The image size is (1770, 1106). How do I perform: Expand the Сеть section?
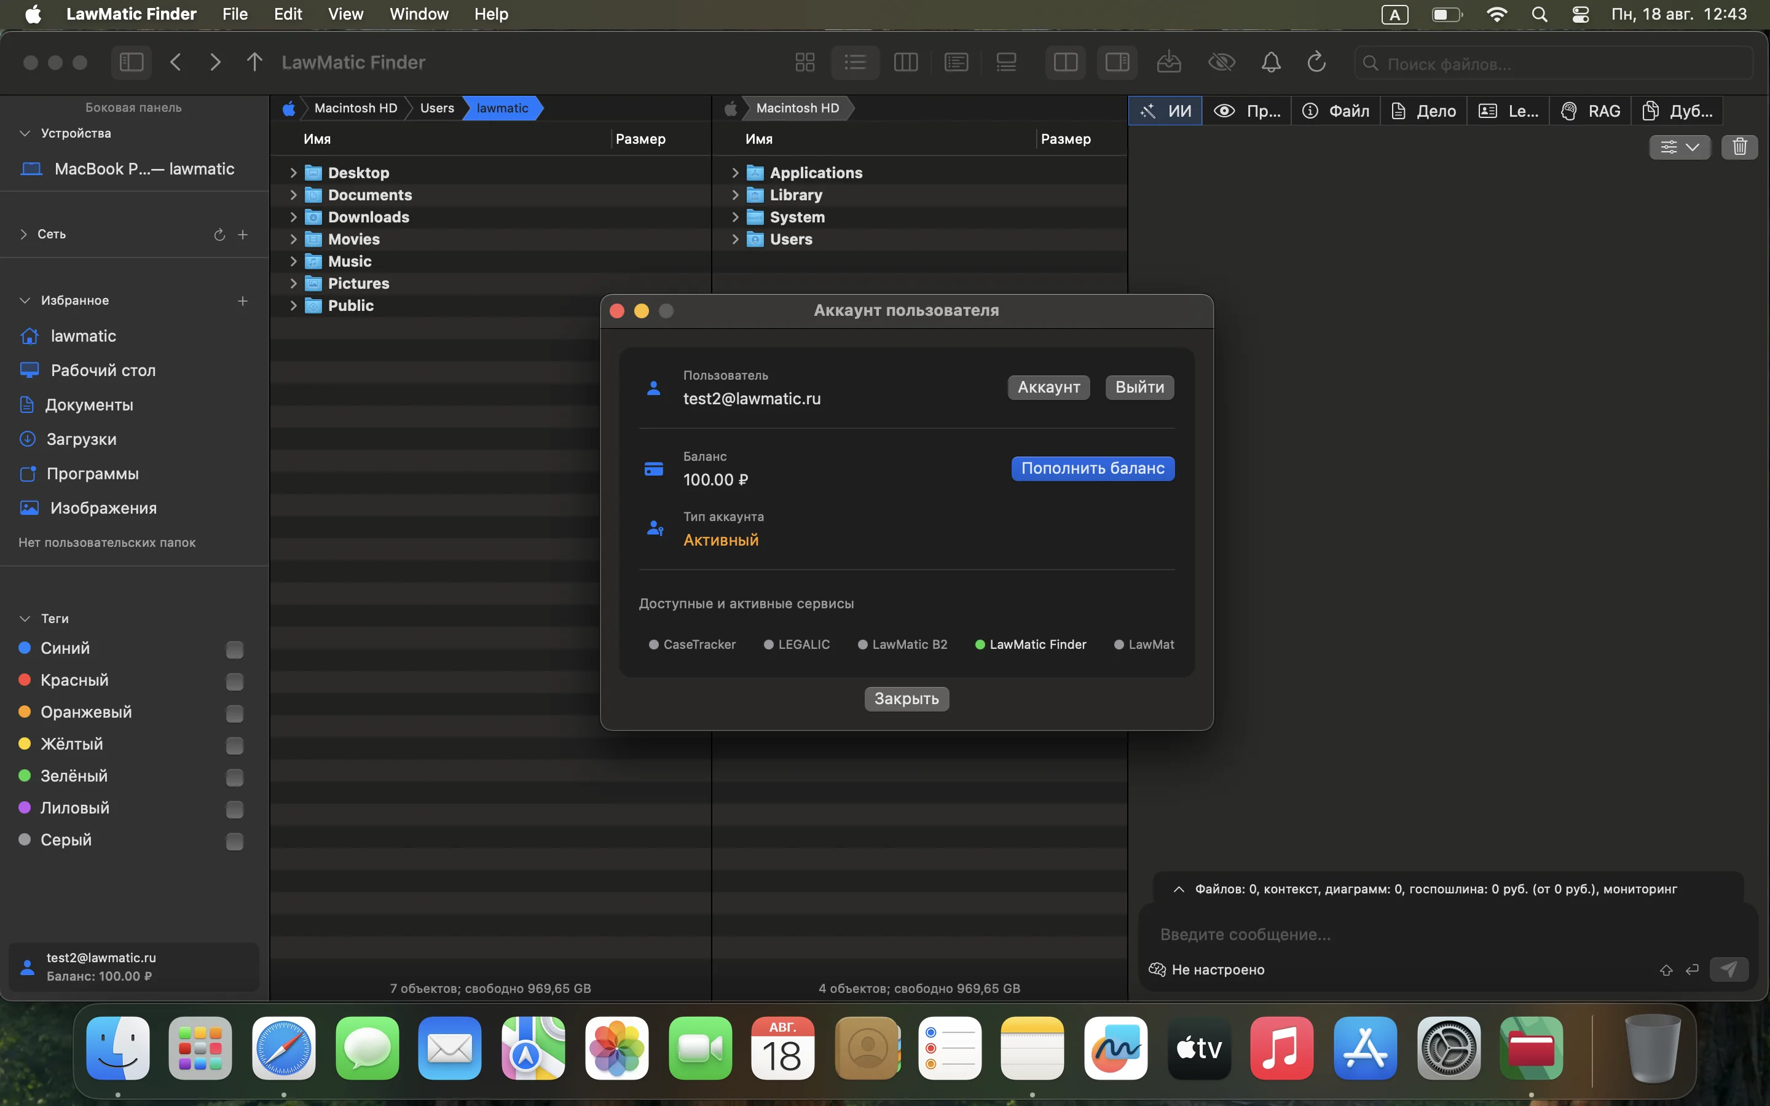(x=23, y=234)
